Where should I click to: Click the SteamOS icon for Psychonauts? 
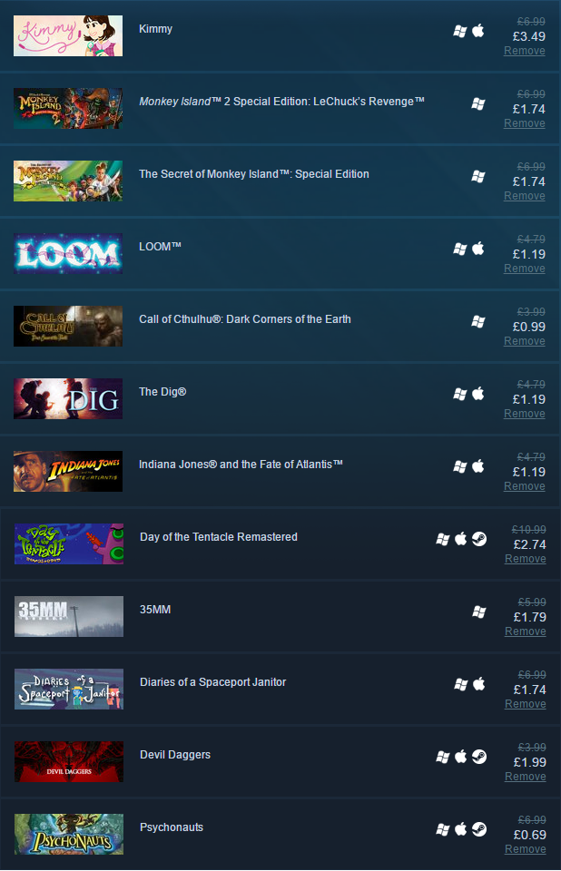[479, 829]
